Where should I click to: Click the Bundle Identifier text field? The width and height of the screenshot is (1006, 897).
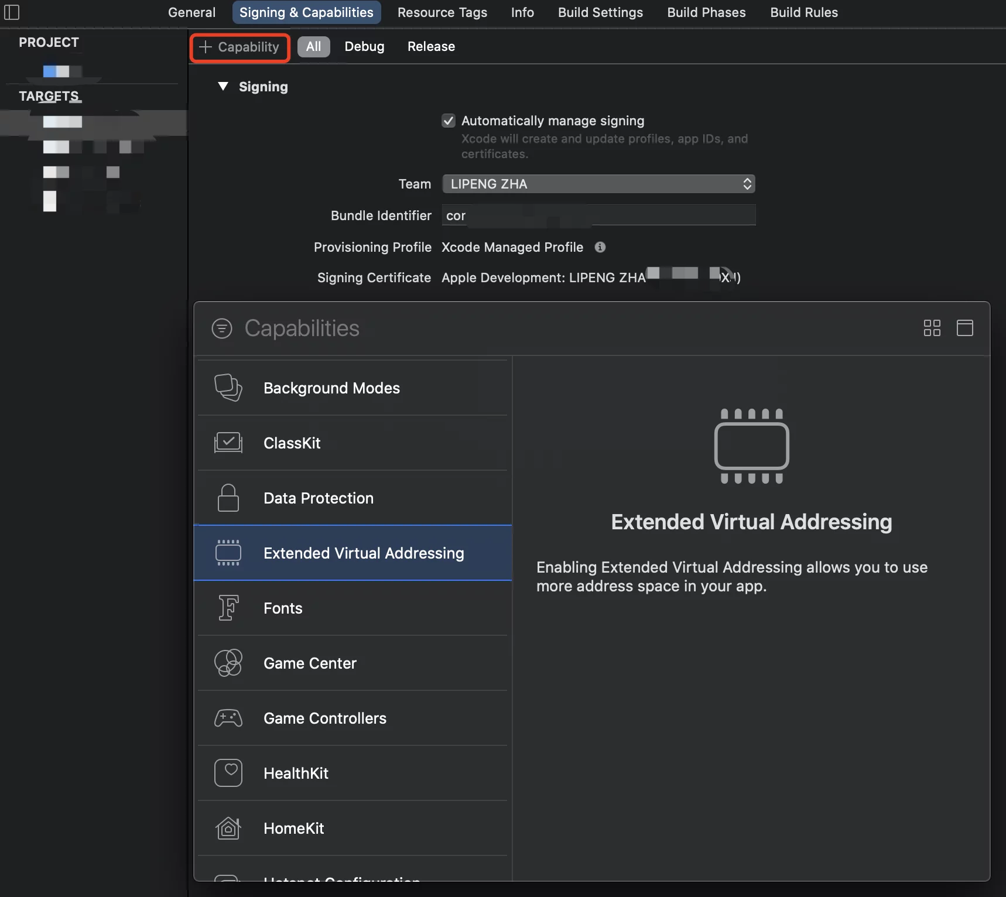pos(598,215)
